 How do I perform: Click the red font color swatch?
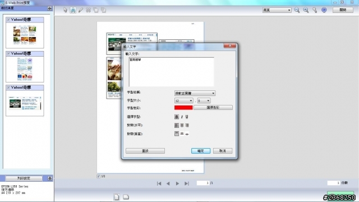click(x=183, y=108)
